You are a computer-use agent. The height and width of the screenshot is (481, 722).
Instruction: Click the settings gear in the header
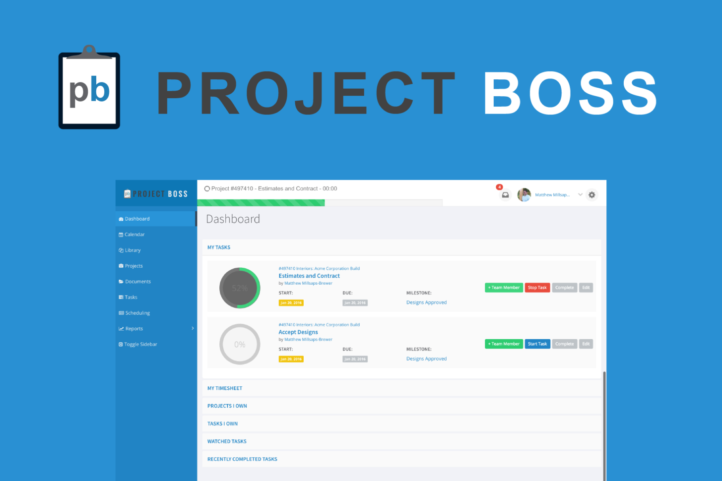(x=591, y=195)
